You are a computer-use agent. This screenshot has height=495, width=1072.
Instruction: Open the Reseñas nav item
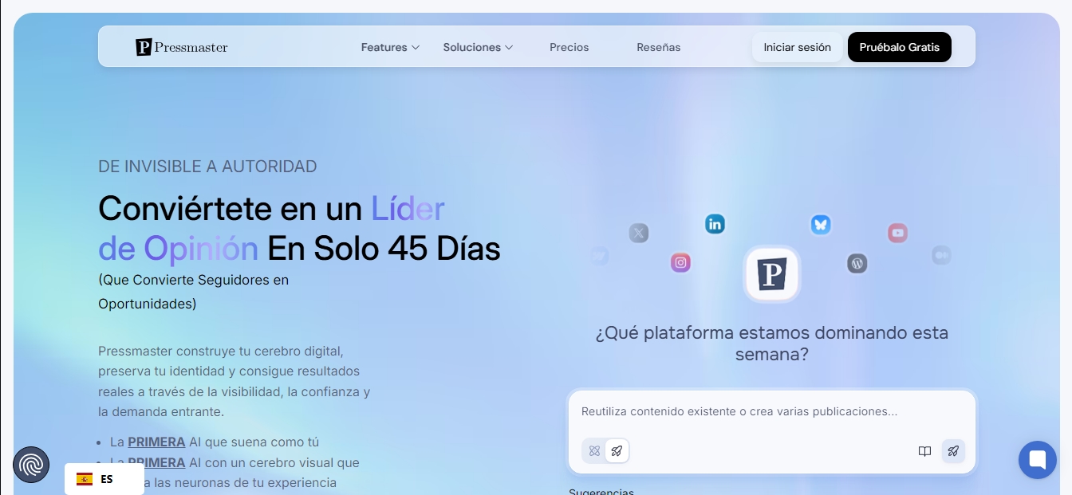(x=659, y=47)
